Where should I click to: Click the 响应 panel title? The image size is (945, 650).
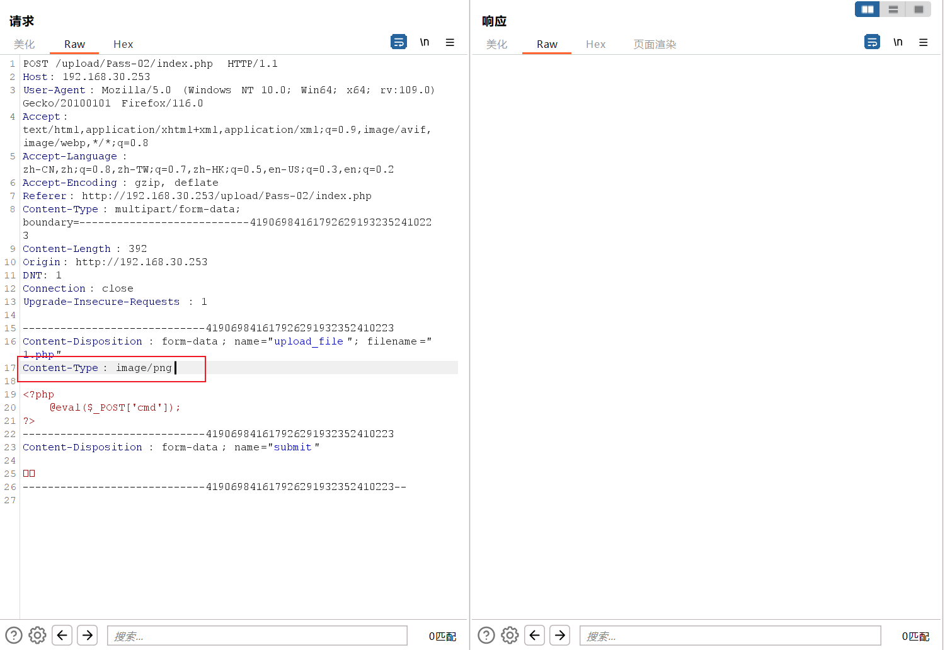click(x=495, y=21)
